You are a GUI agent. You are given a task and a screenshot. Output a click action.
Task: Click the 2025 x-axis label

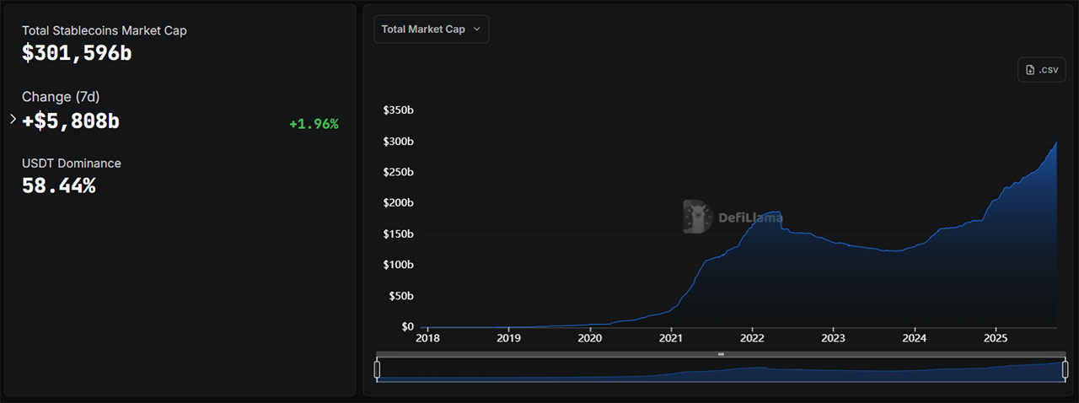click(996, 339)
